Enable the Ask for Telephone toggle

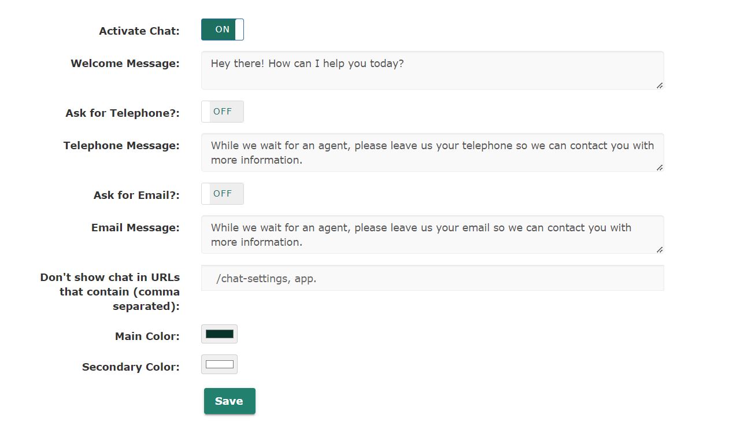[223, 112]
